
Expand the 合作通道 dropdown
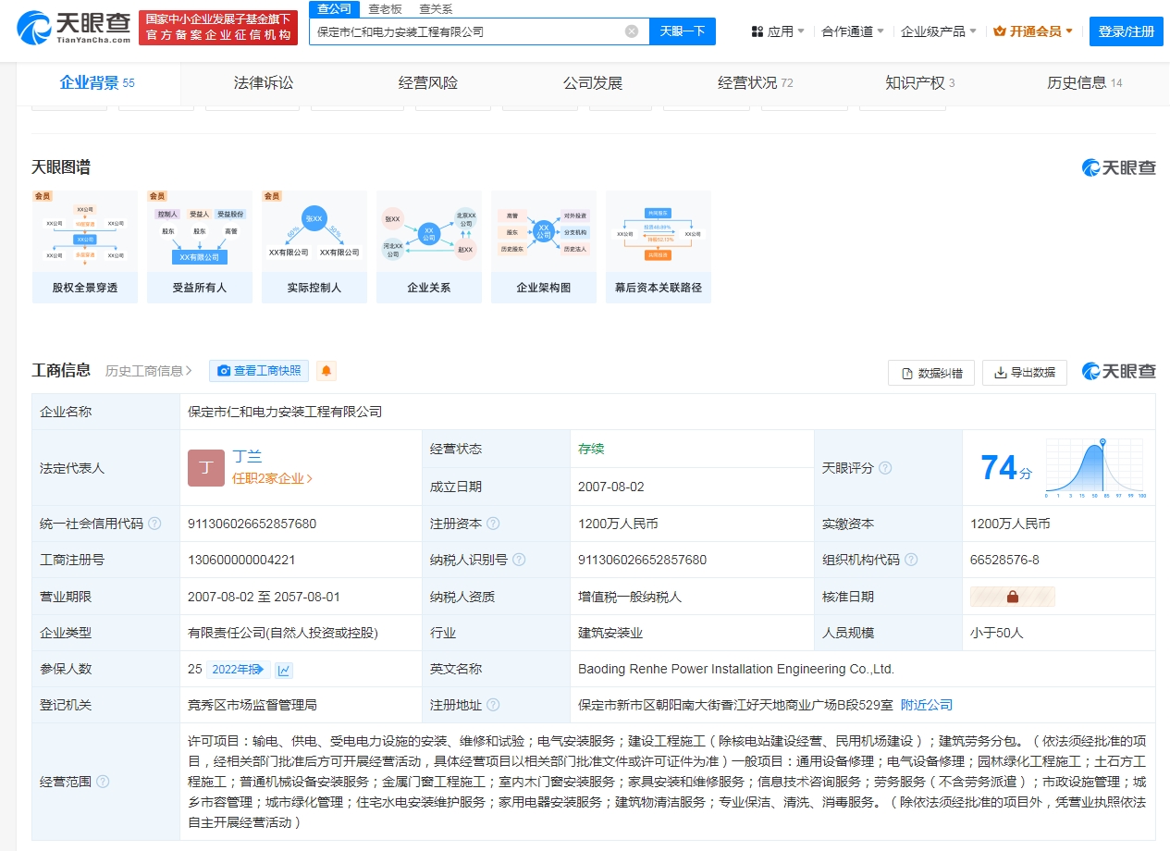click(853, 31)
